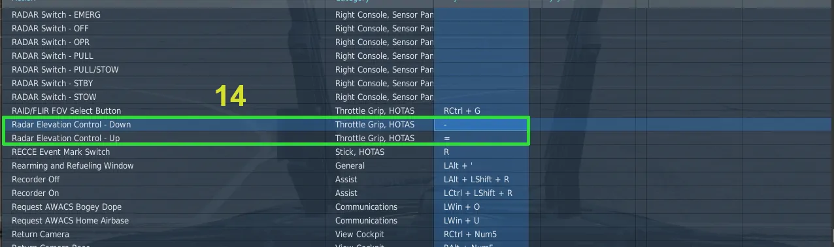Click the '=' key binding for Radar Elevation Up

coord(481,138)
